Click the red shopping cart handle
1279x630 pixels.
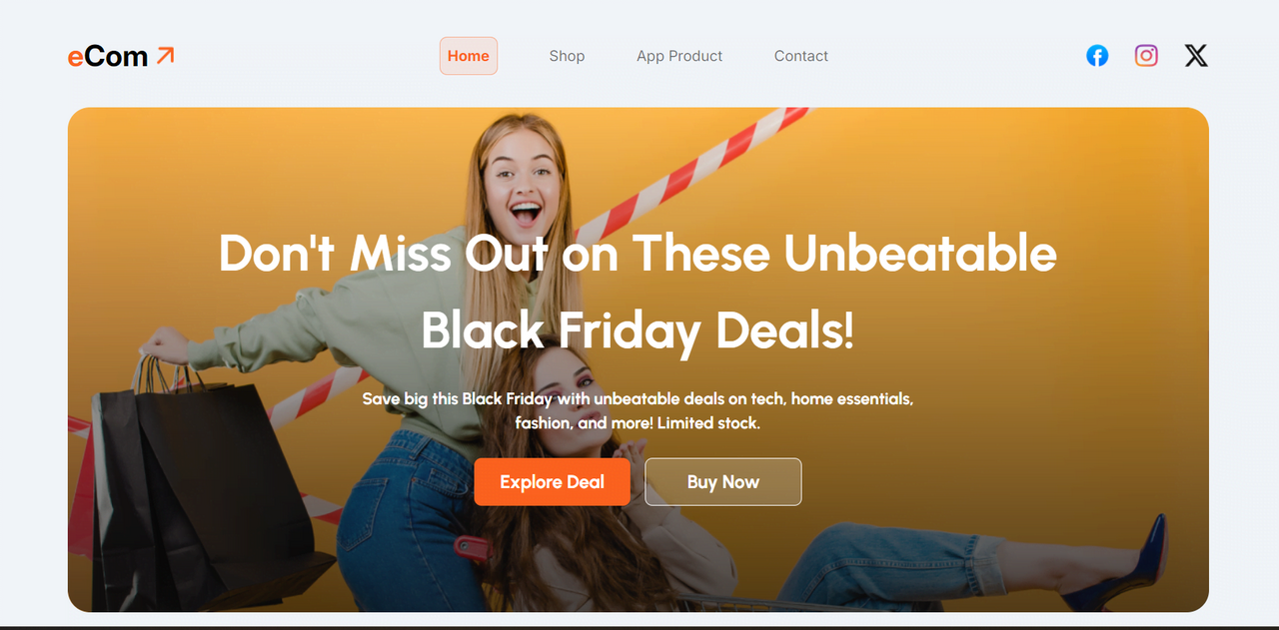tap(472, 546)
